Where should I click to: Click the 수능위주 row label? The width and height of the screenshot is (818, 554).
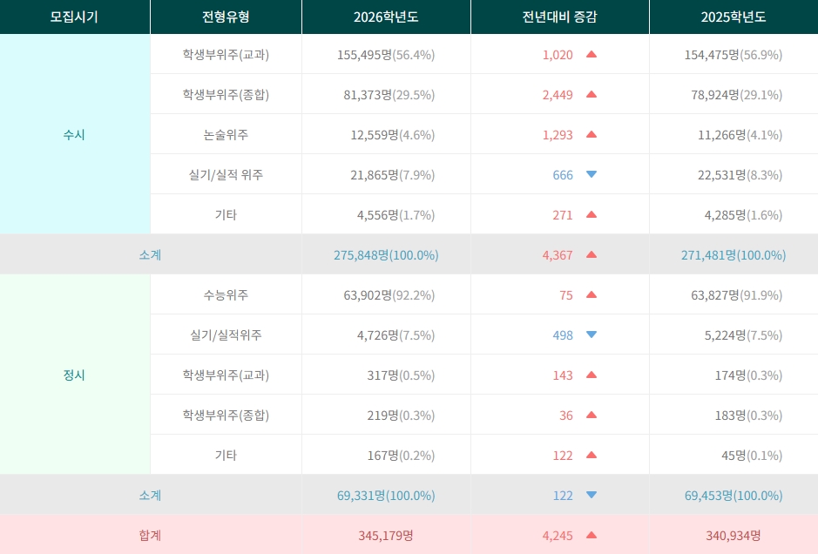pos(226,294)
